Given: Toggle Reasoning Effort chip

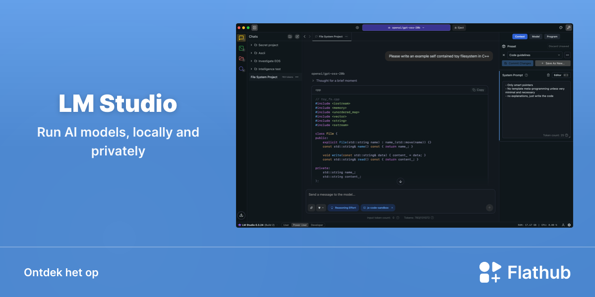Looking at the screenshot, I should [344, 208].
